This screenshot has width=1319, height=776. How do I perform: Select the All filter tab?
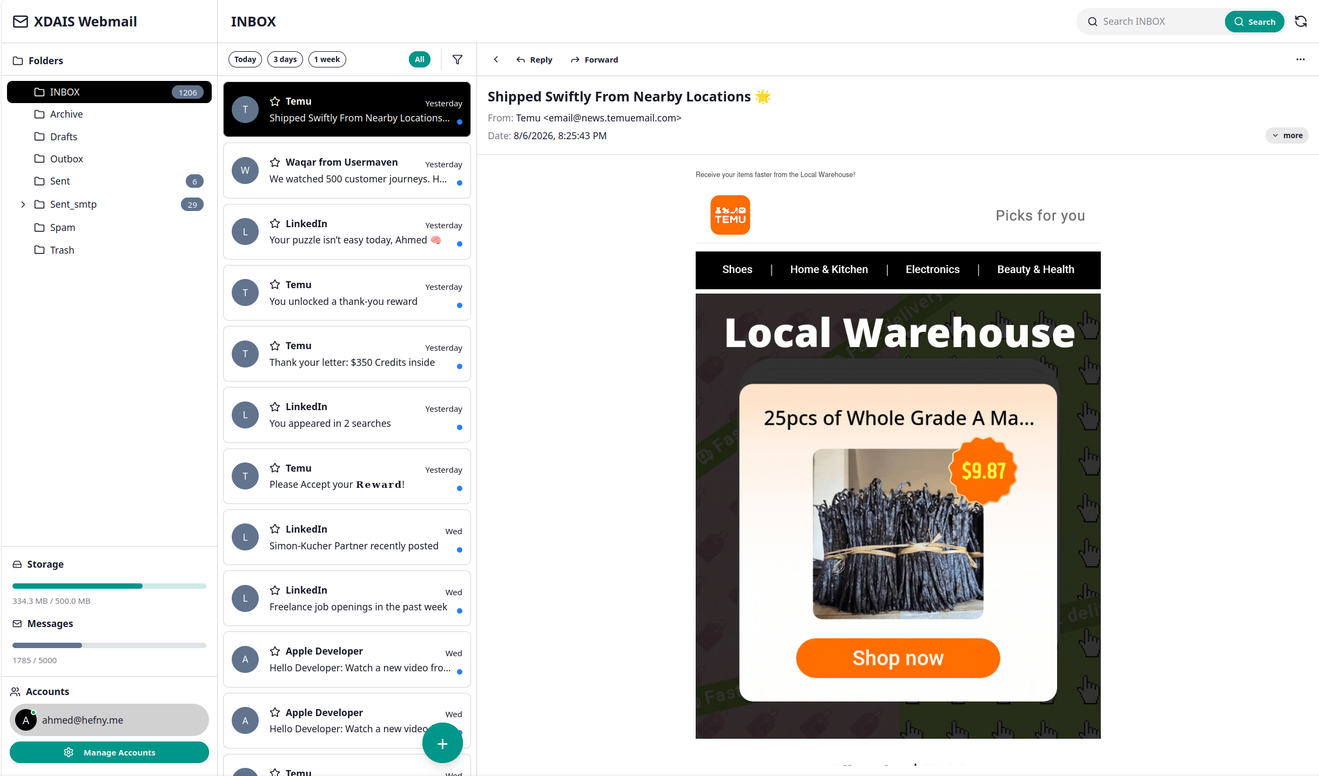(x=420, y=59)
